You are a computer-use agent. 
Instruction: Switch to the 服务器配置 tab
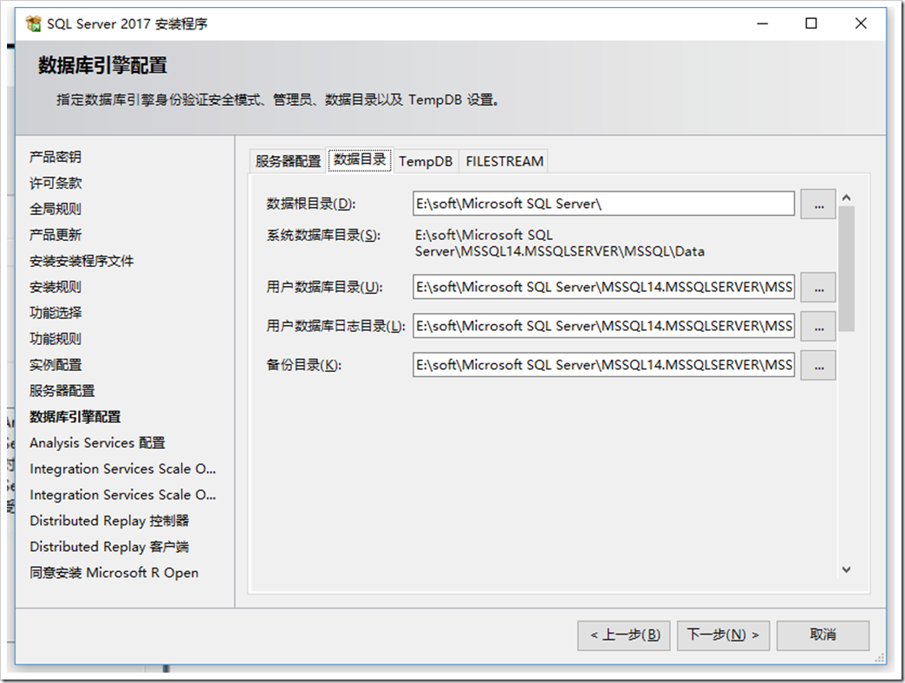point(288,161)
